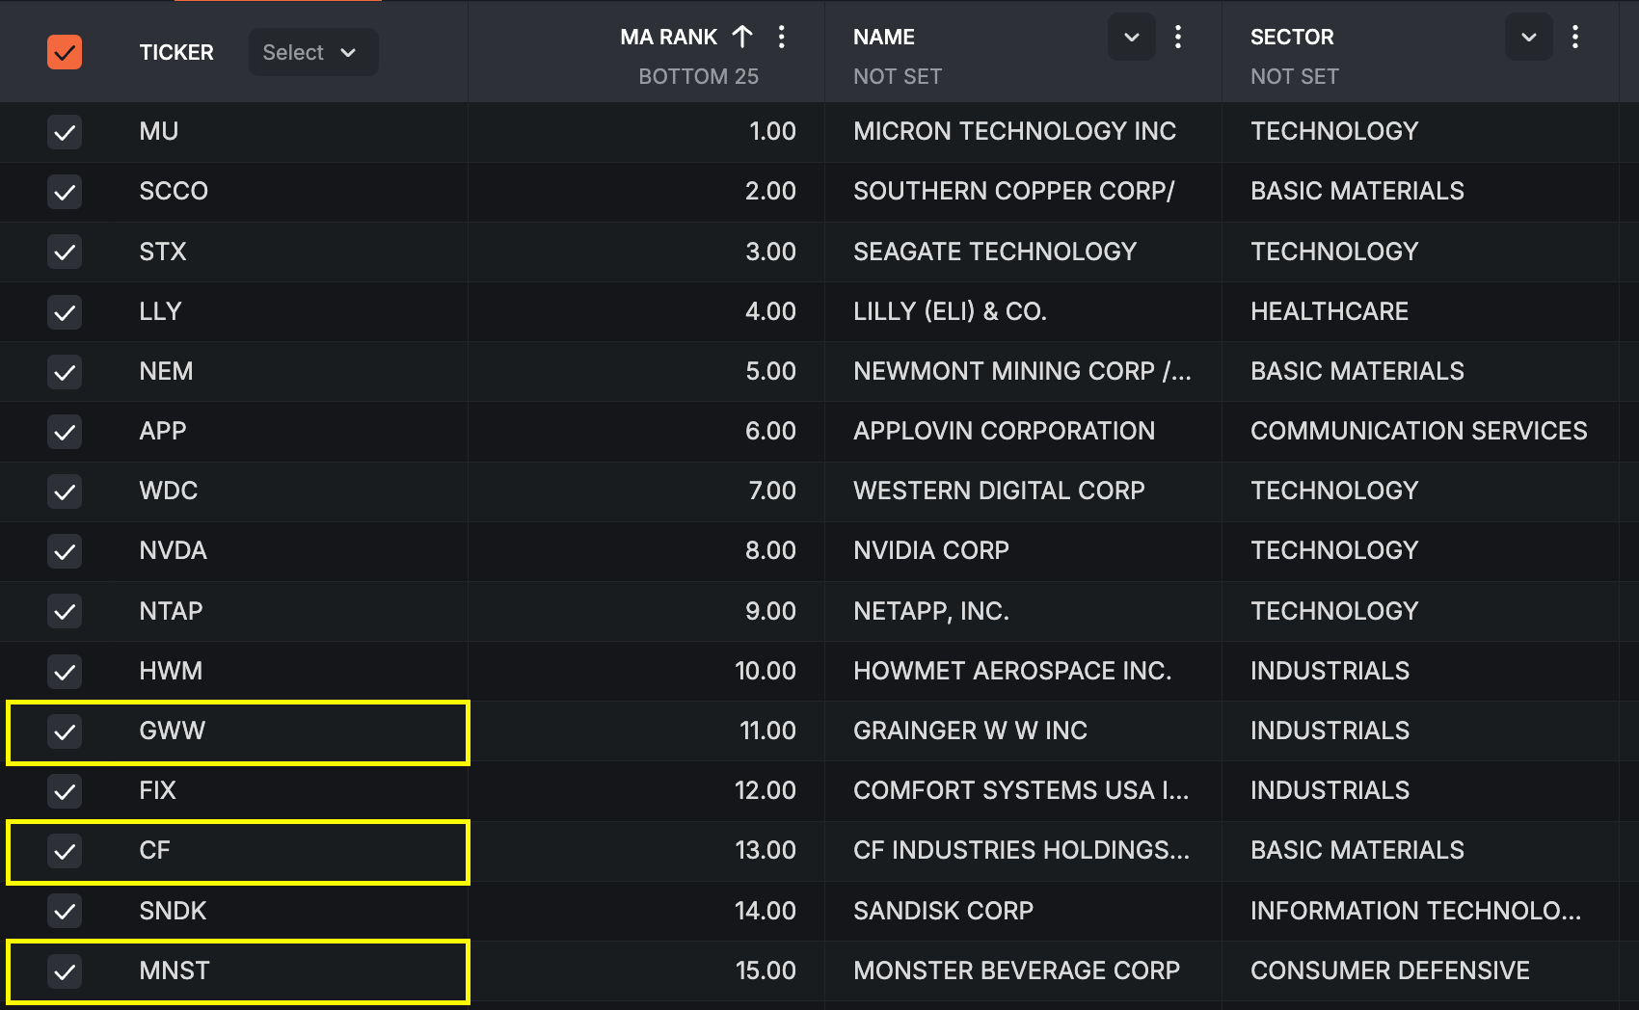
Task: Open Sector column three-dot menu
Action: click(x=1575, y=37)
